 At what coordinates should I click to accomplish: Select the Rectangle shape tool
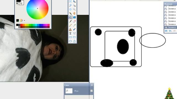coord(70,37)
